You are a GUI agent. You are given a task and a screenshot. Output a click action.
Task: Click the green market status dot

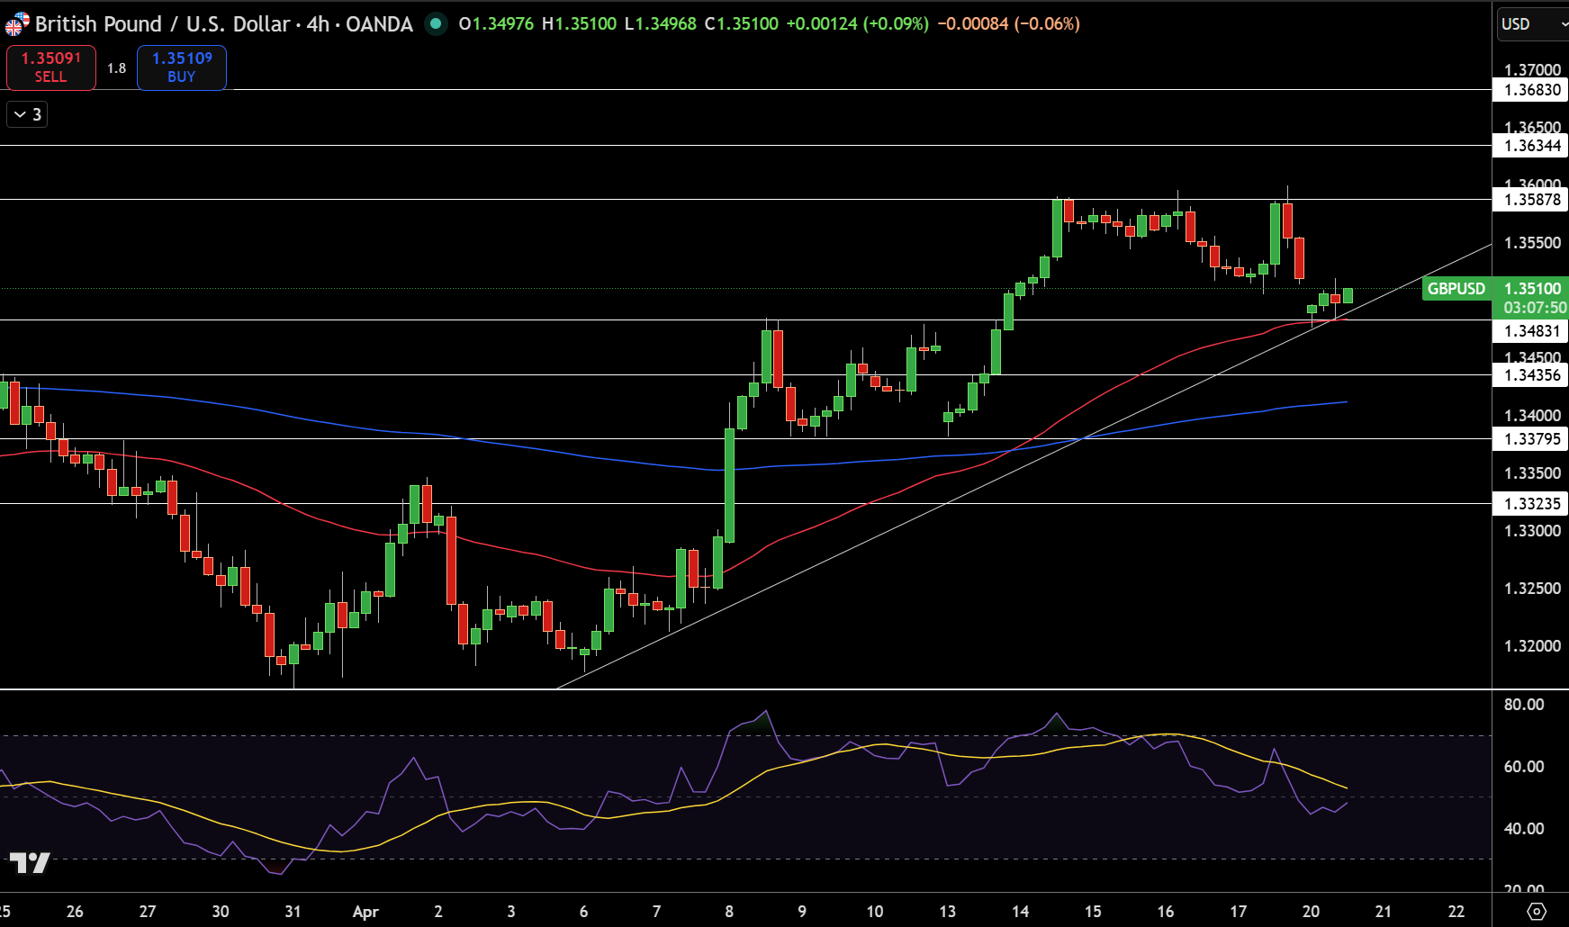[x=436, y=24]
